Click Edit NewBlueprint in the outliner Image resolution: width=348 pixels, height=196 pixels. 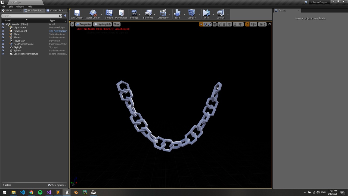(x=58, y=31)
